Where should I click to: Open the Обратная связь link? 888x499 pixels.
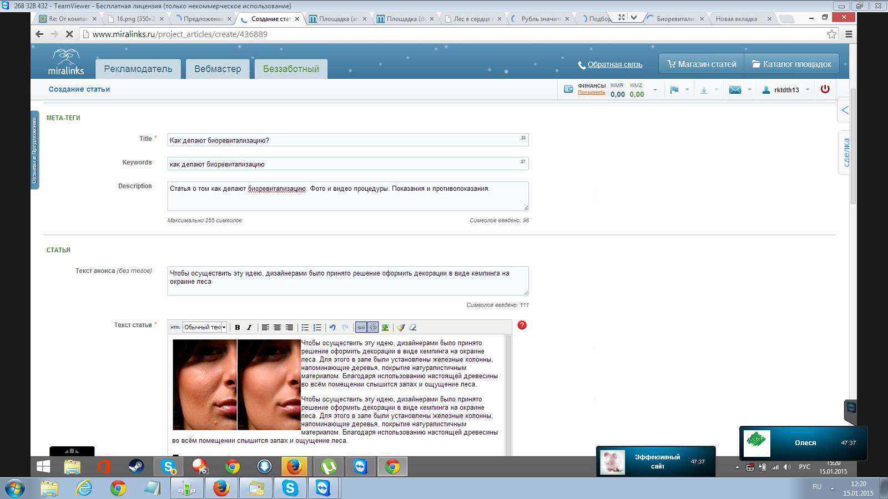tap(615, 64)
